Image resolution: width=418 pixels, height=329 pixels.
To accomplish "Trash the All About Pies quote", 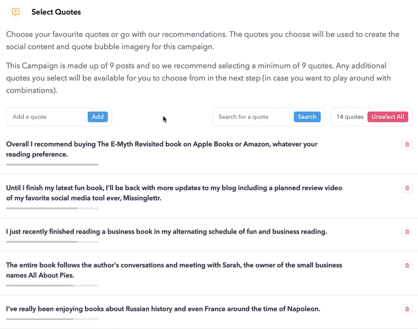I will tap(407, 266).
